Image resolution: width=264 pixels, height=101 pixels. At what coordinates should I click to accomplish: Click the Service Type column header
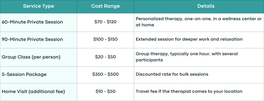pyautogui.click(x=38, y=6)
